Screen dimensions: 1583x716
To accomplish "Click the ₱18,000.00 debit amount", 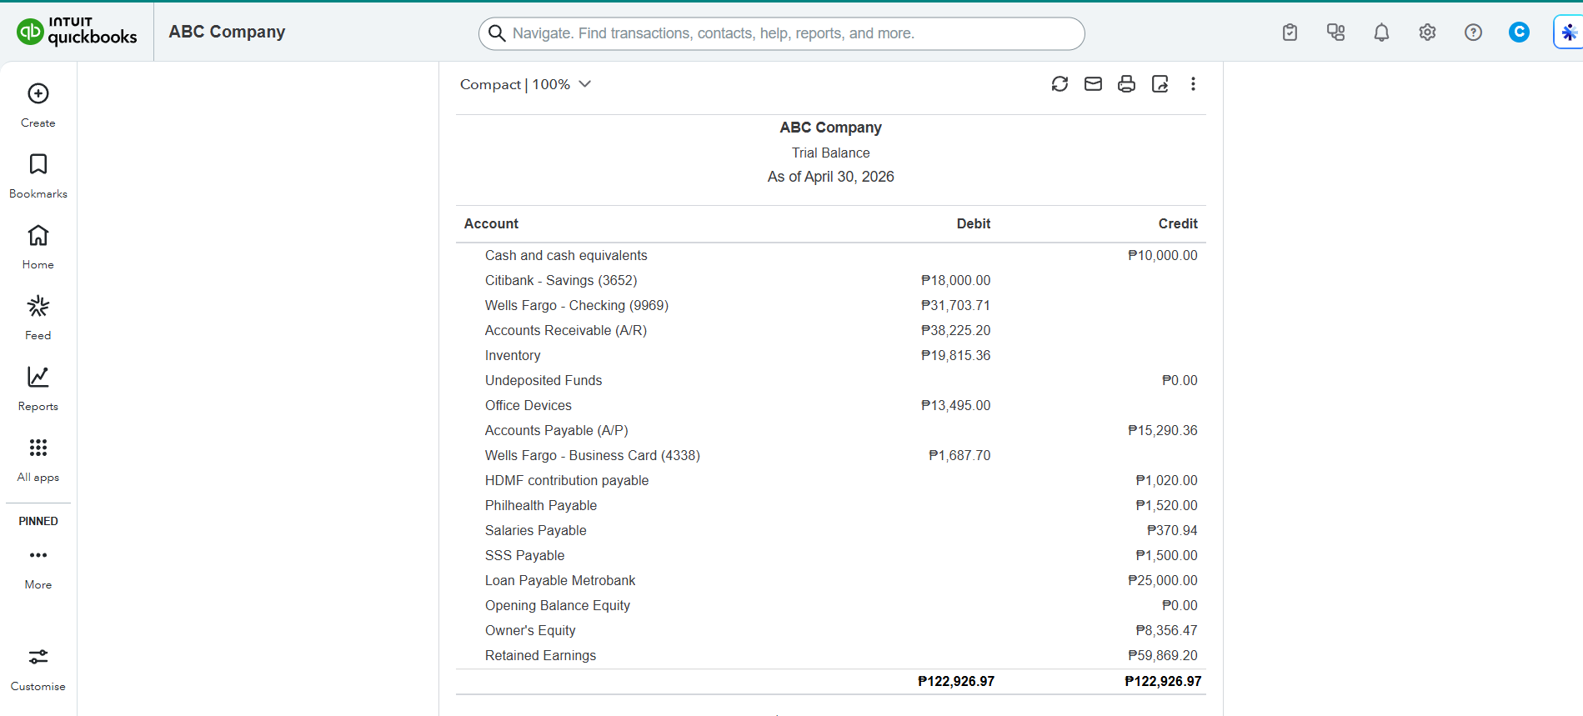I will (x=955, y=280).
